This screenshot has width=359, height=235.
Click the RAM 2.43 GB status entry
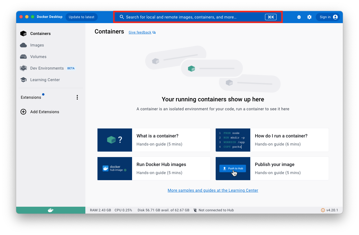(x=100, y=210)
